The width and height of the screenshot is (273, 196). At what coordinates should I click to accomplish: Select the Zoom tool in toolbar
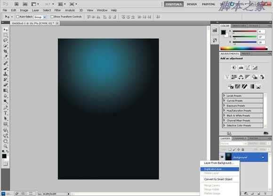coord(5,146)
